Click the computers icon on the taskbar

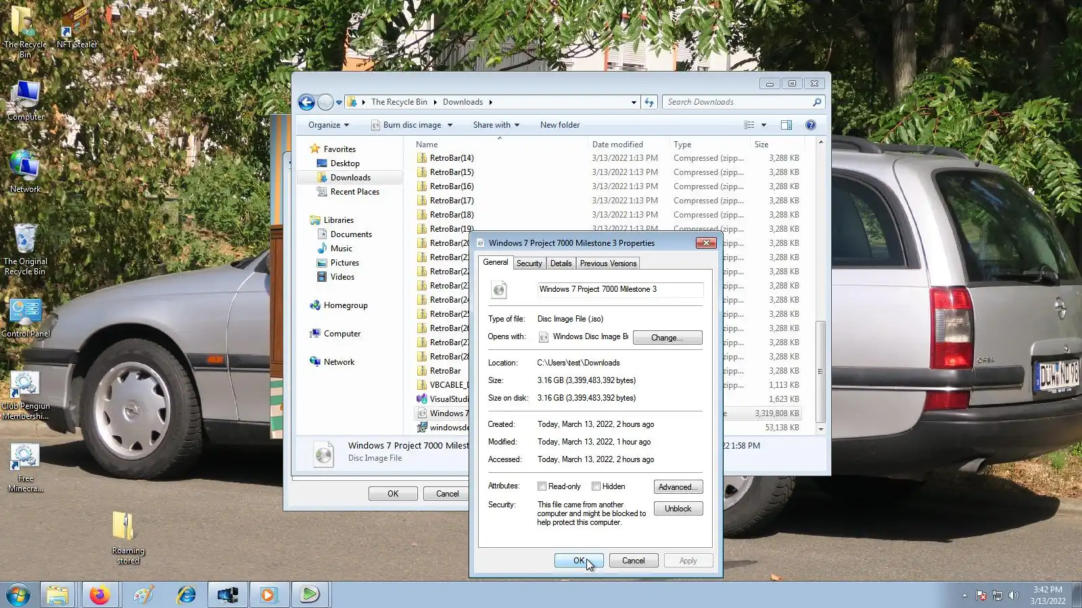[x=227, y=595]
